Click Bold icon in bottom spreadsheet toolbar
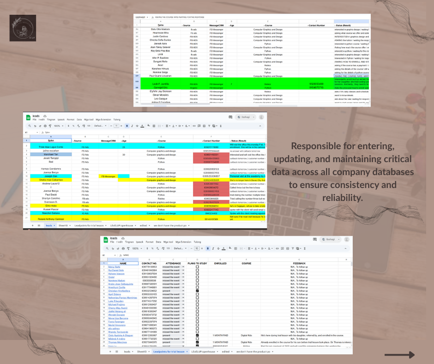Screen dimensions: 434x364 point(208,249)
